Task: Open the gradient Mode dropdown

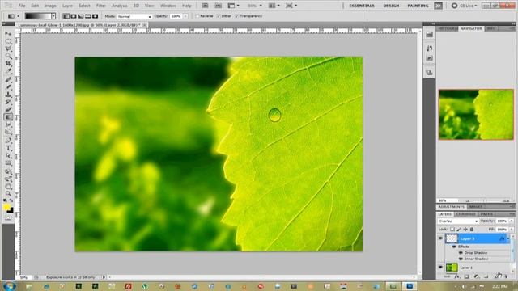Action: [134, 16]
